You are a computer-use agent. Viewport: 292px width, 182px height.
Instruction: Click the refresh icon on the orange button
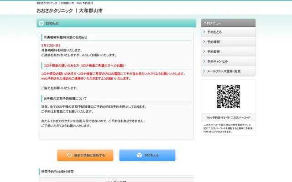pos(69,155)
